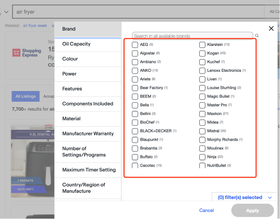Check the Master Pro checkbox
The width and height of the screenshot is (280, 219).
tap(202, 105)
